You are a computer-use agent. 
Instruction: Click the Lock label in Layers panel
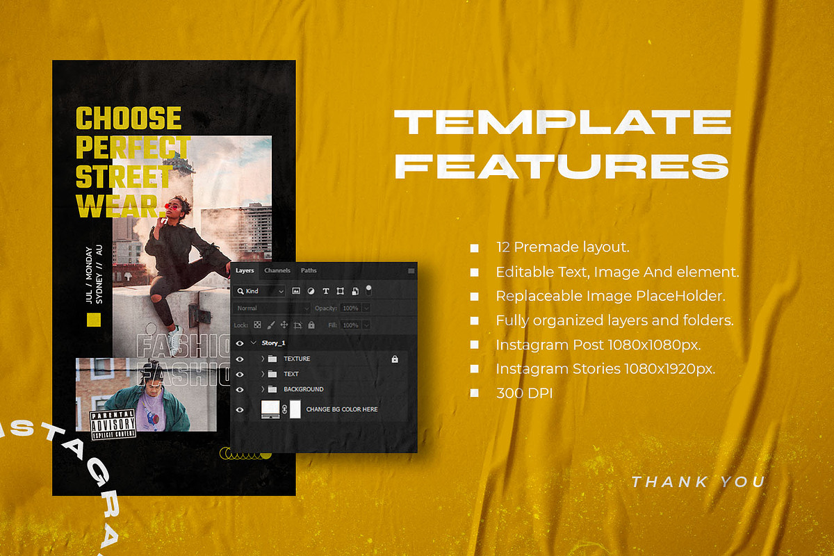241,325
